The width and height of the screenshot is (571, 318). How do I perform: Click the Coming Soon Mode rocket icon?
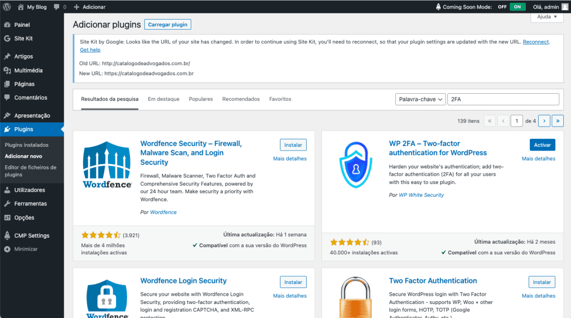tap(438, 7)
